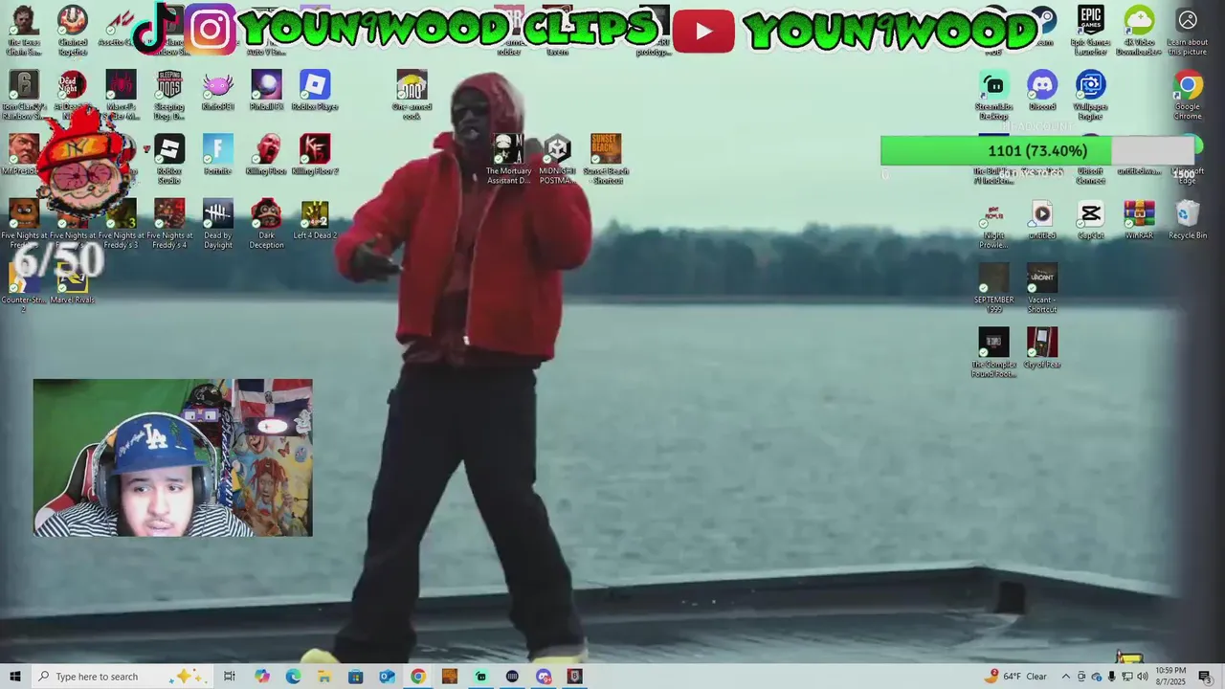Open The Complex Found Footage icon
This screenshot has height=689, width=1225.
tap(993, 353)
